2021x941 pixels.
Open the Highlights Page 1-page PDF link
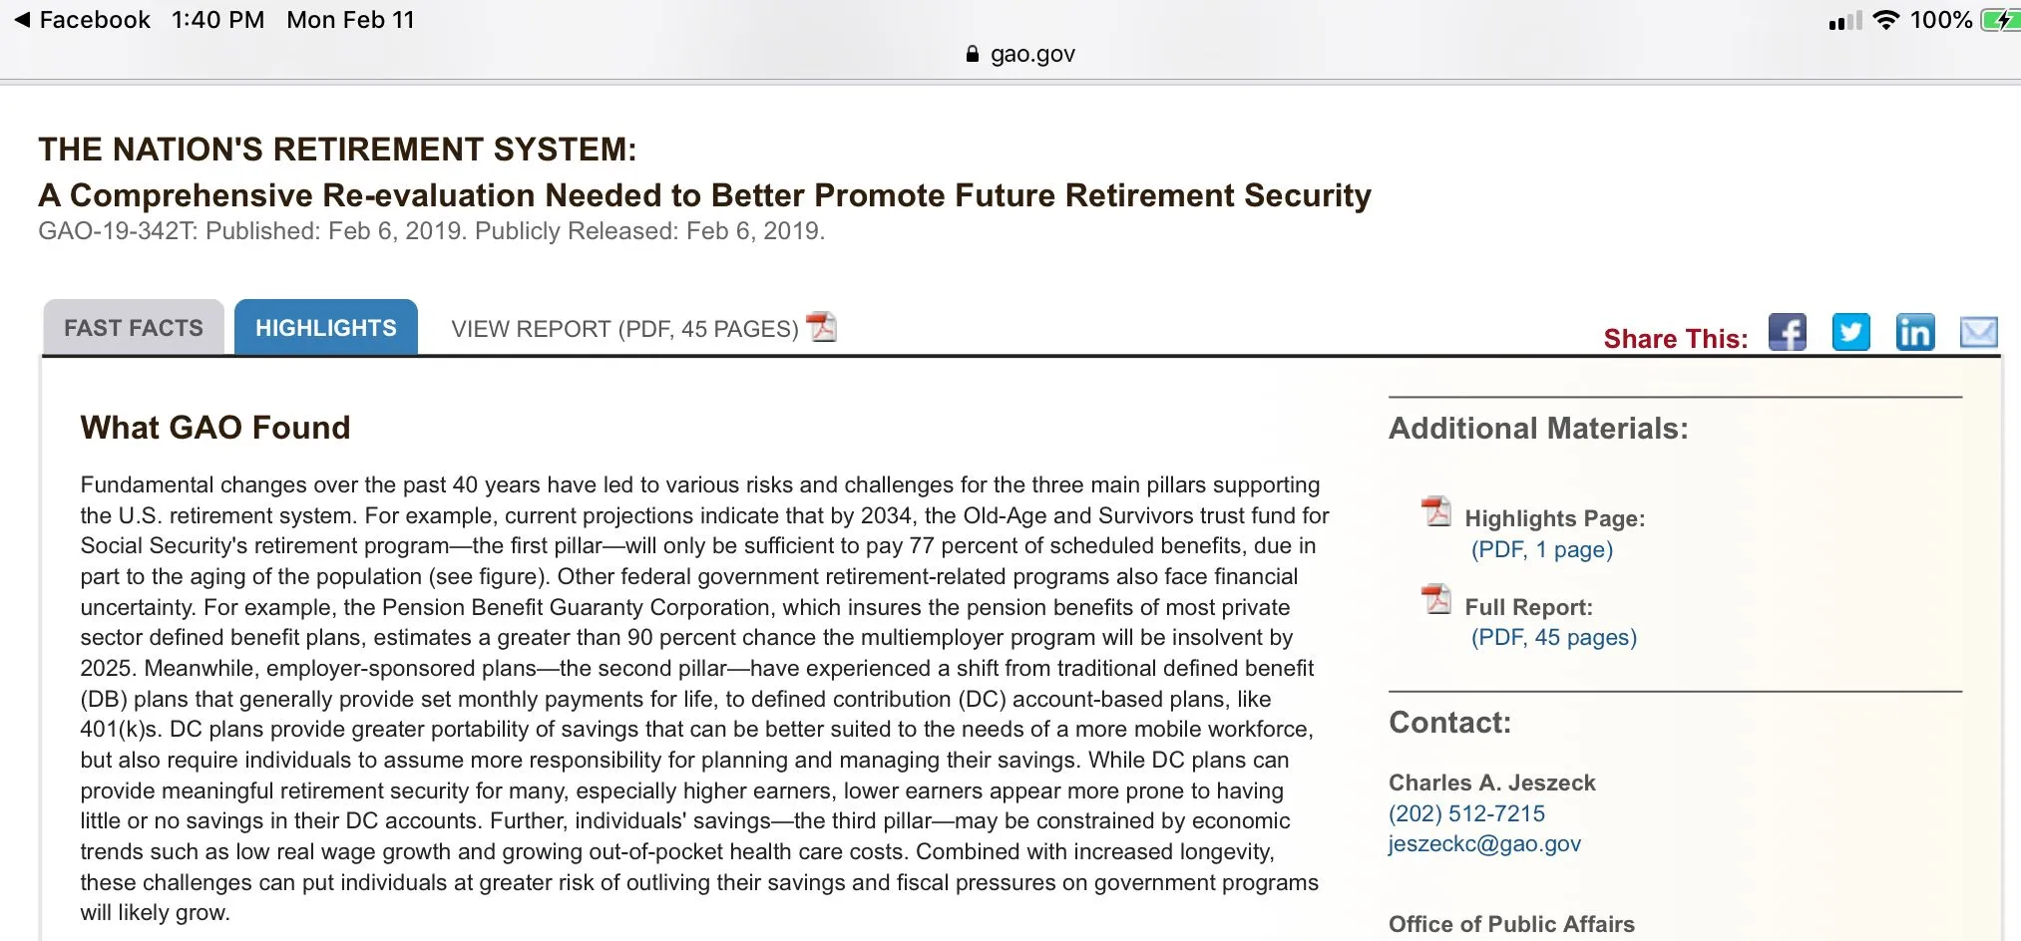click(1541, 549)
